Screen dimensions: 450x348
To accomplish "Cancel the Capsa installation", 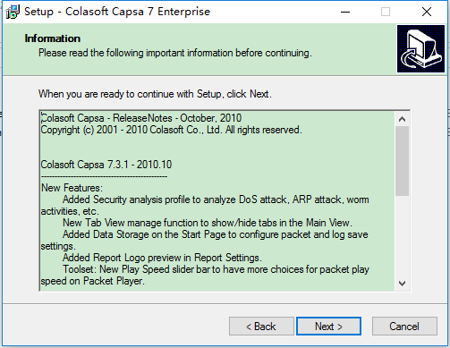I will click(404, 327).
